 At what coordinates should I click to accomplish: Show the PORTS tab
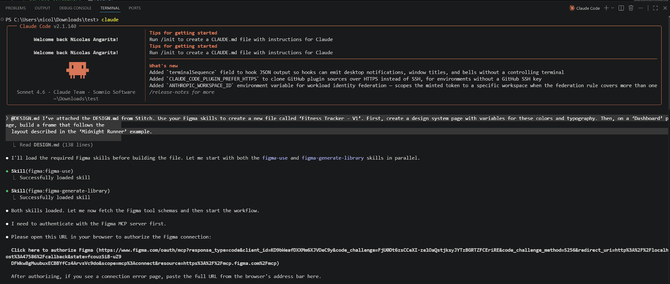pos(135,8)
